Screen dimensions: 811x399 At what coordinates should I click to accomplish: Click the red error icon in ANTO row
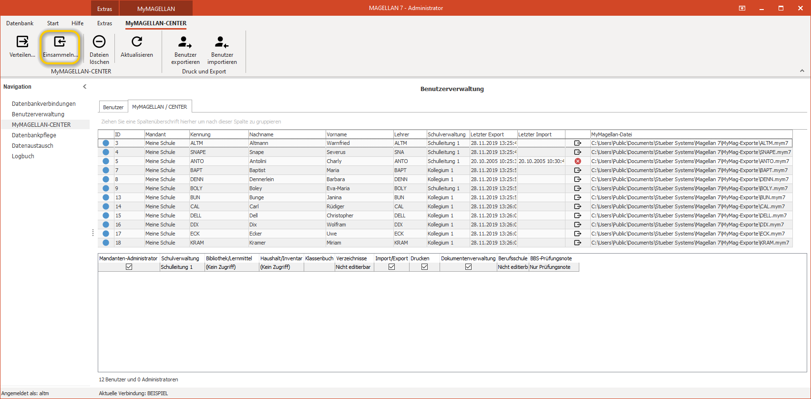point(578,161)
